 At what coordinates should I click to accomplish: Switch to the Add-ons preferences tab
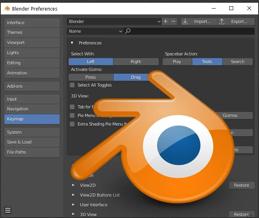tap(32, 86)
